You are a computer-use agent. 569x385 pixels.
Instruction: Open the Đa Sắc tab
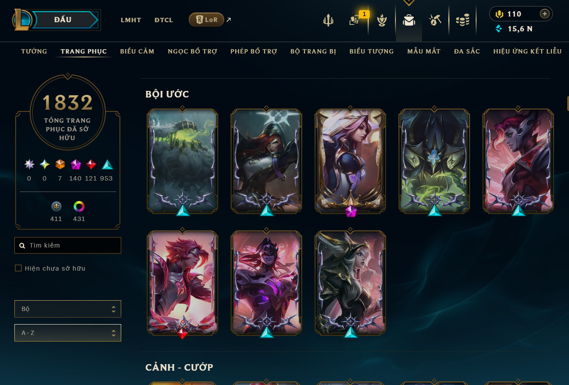[467, 51]
